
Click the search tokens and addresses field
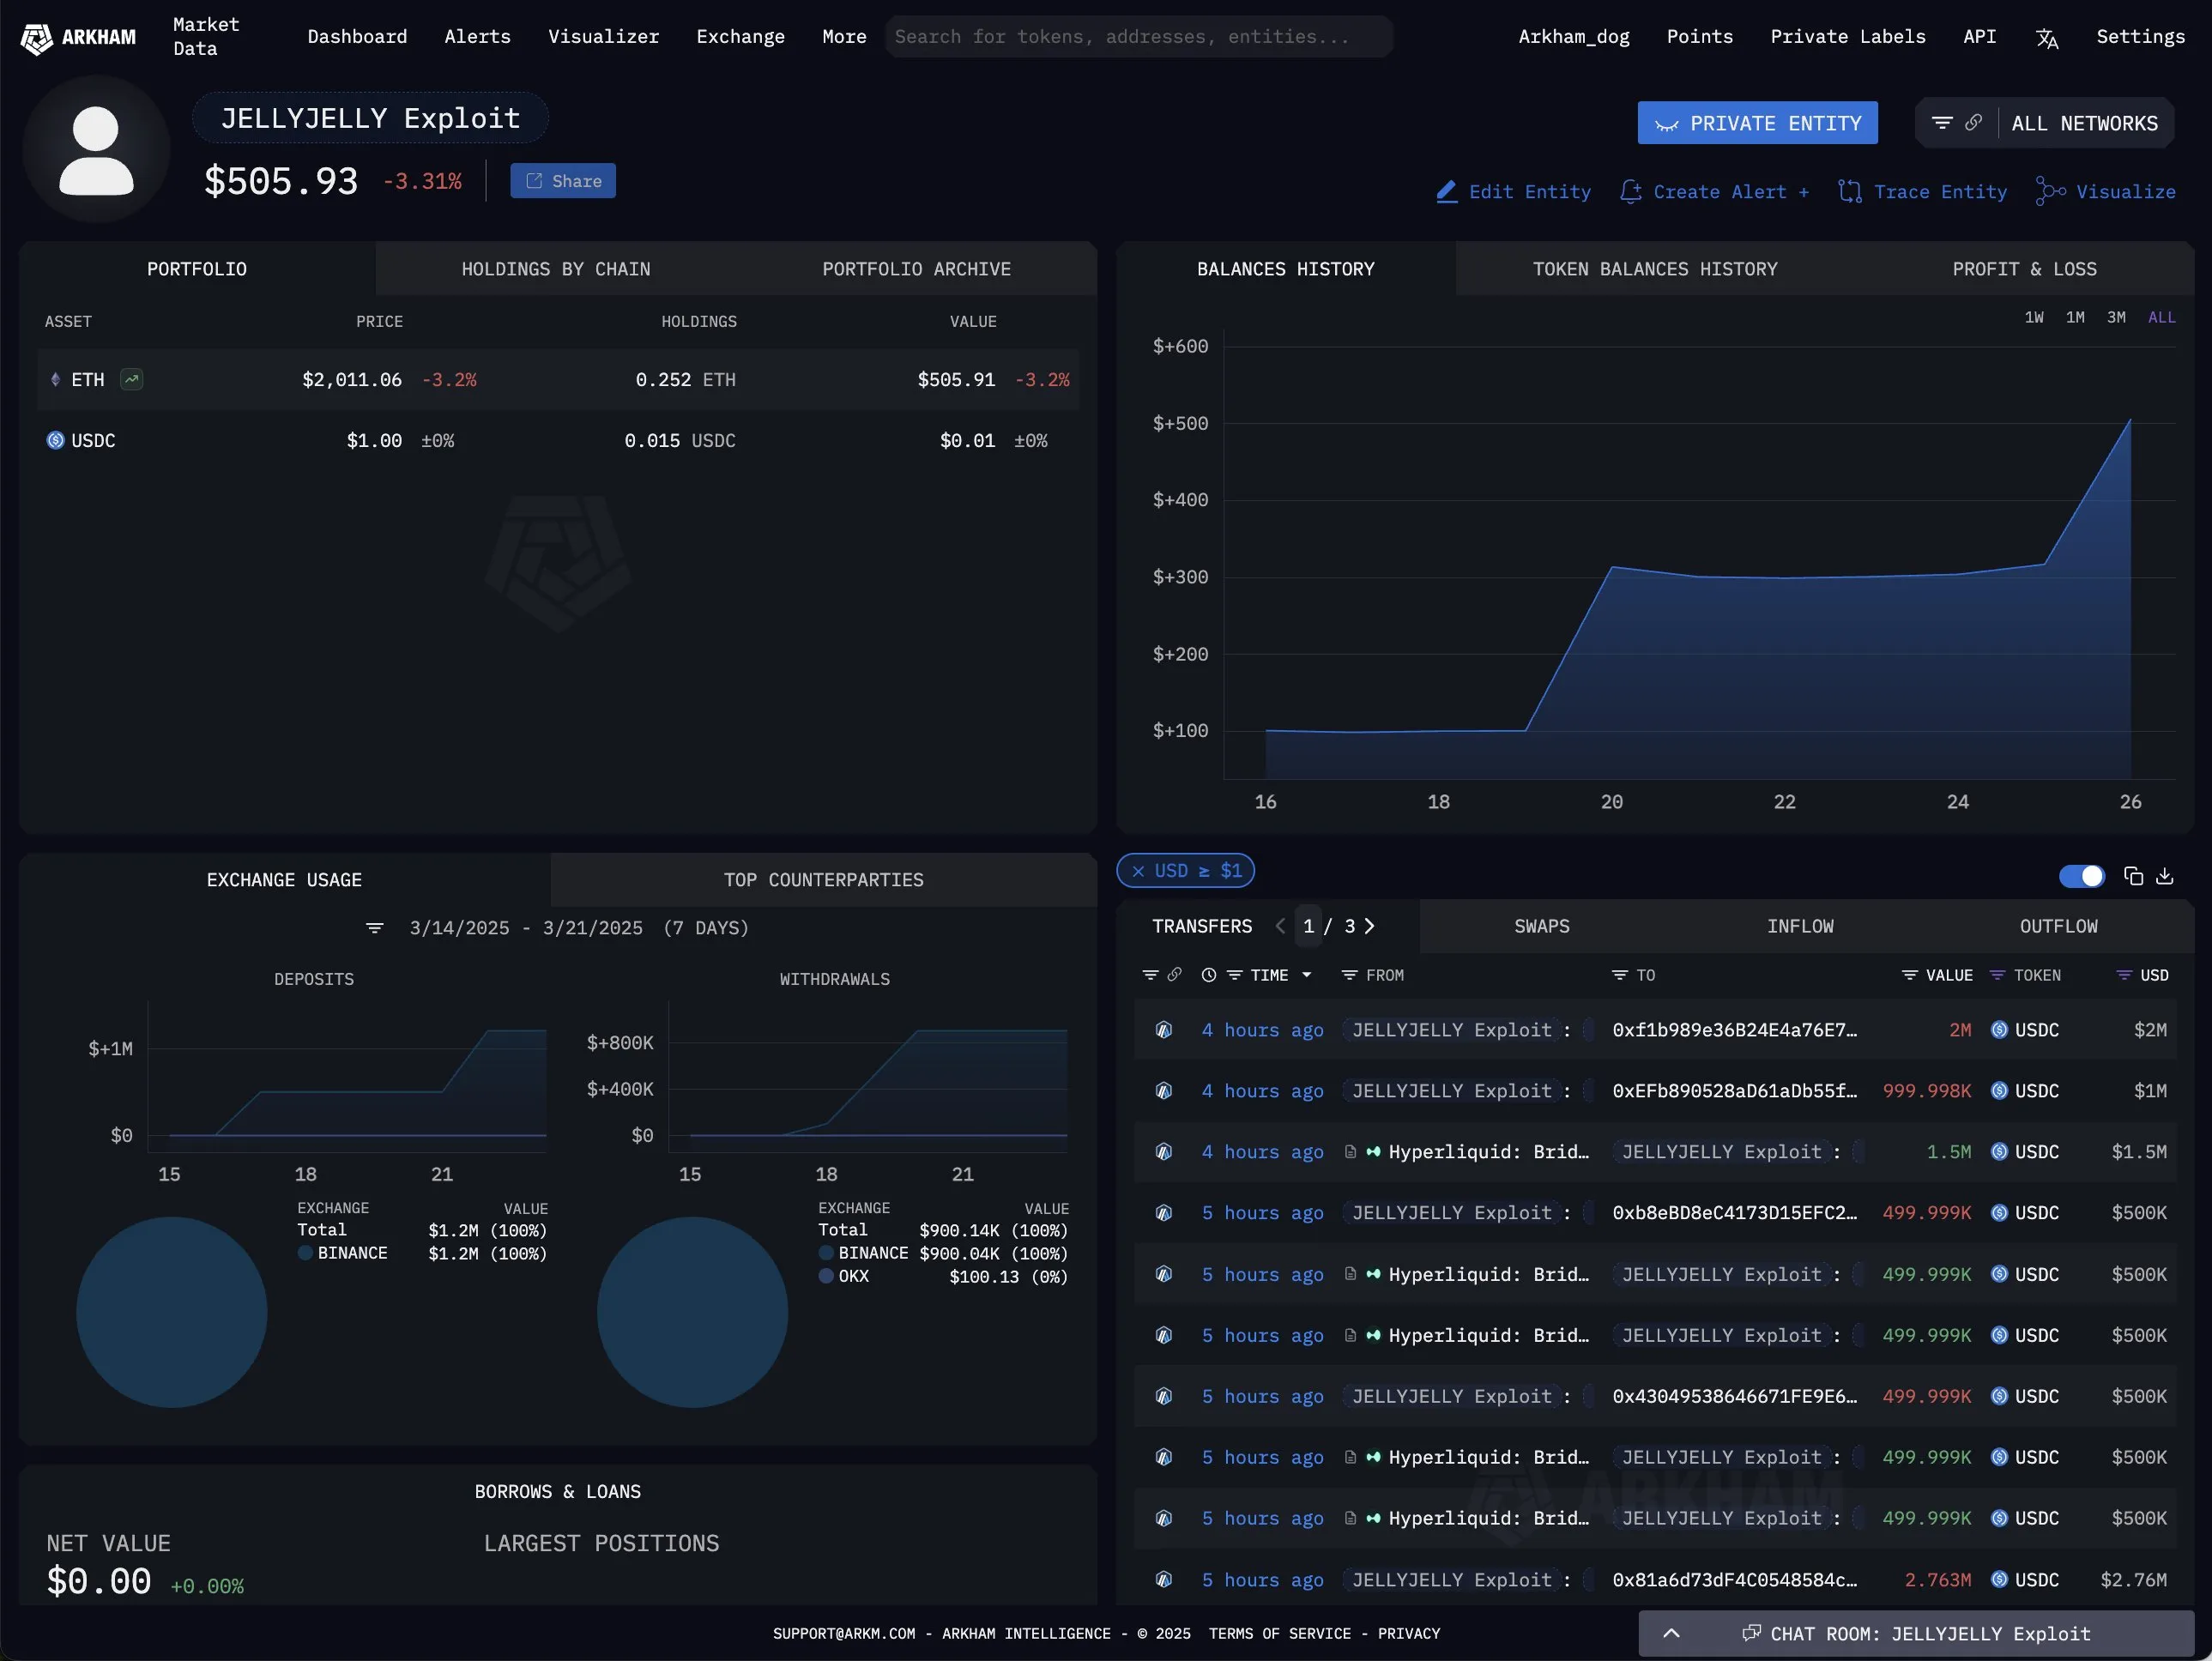click(1138, 36)
